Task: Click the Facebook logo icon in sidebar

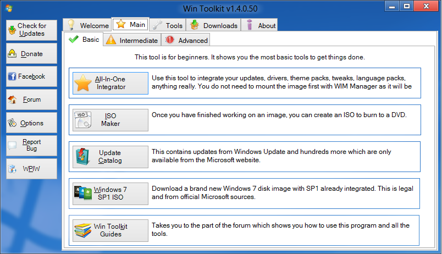Action: [12, 76]
